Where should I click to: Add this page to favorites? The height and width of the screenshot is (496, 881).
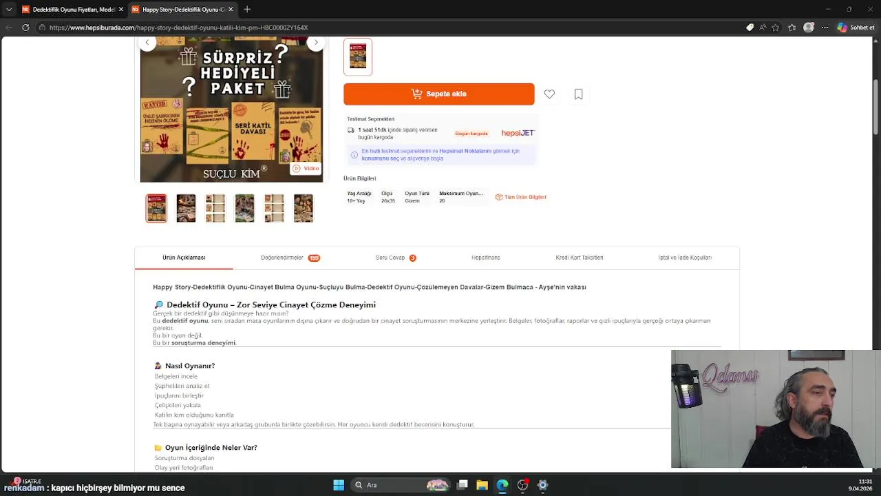pos(776,28)
